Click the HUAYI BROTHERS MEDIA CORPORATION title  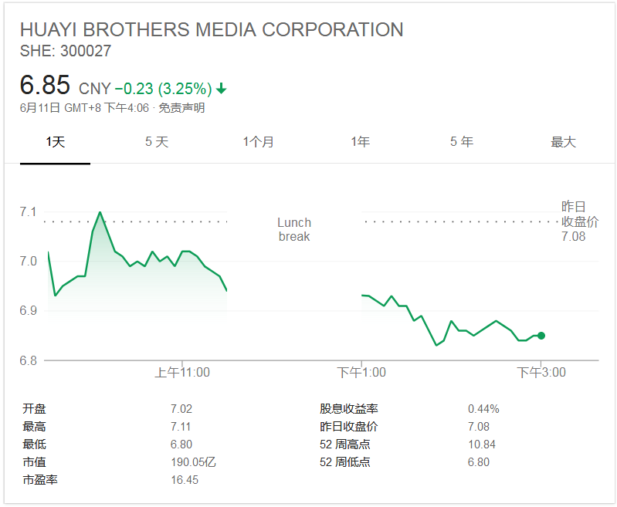click(212, 30)
